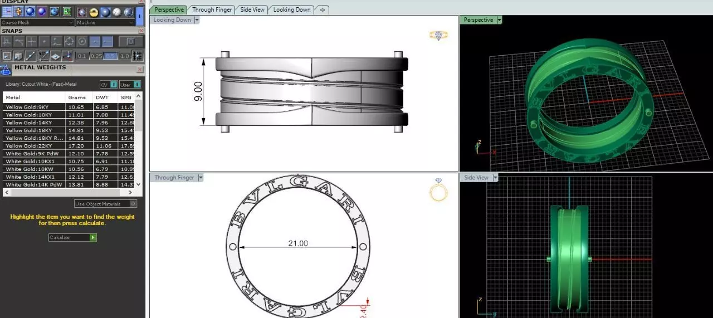Choose the gold ring material icon

click(x=94, y=12)
